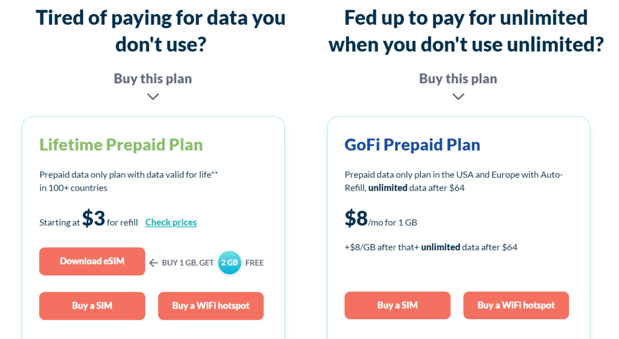Open 'Check prices' link
619x339 pixels.
pyautogui.click(x=171, y=222)
